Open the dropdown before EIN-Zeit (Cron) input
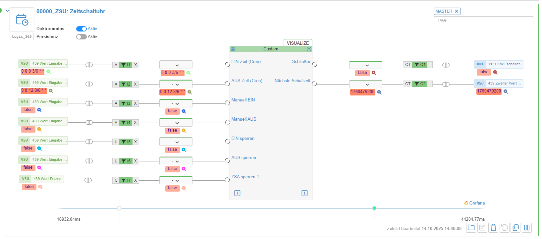Screen dimensions: 542x239 pos(176,65)
